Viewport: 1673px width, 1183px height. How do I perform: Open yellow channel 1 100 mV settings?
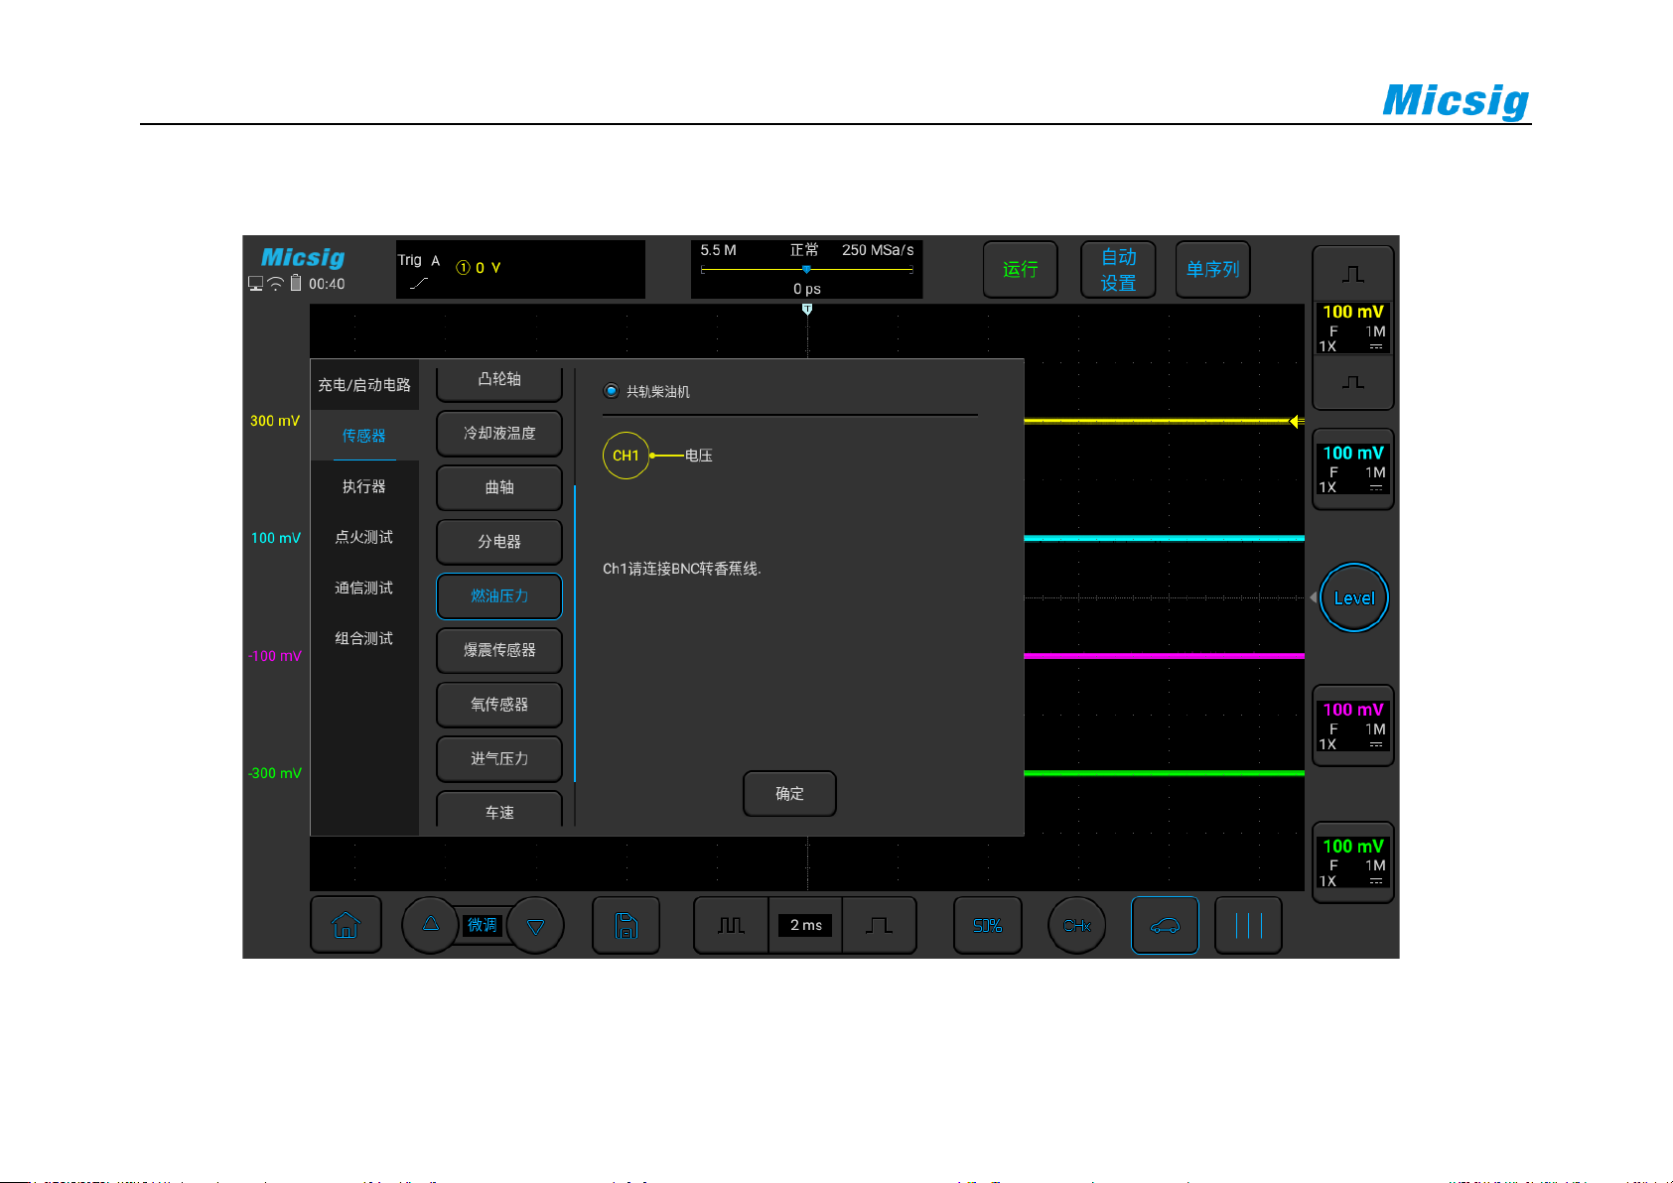[x=1353, y=328]
